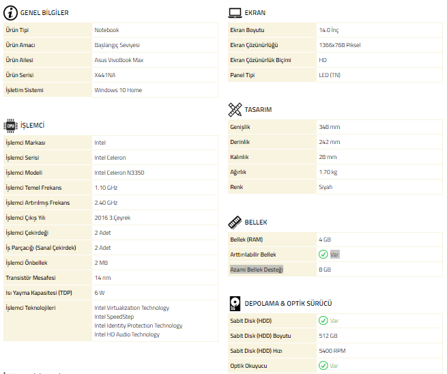Click the 2 MB cache value
447x374 pixels.
click(x=101, y=263)
